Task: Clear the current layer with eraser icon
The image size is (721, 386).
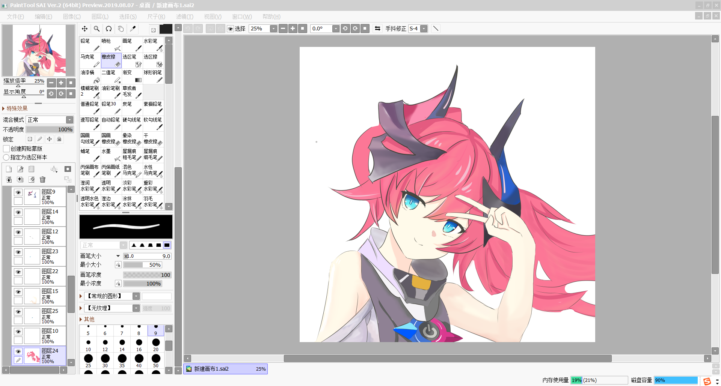Action: tap(32, 180)
